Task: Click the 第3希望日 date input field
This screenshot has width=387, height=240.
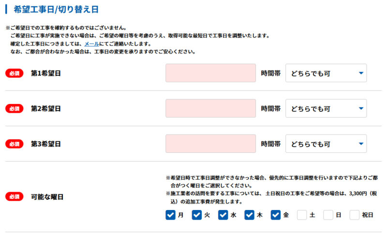Action: point(210,144)
